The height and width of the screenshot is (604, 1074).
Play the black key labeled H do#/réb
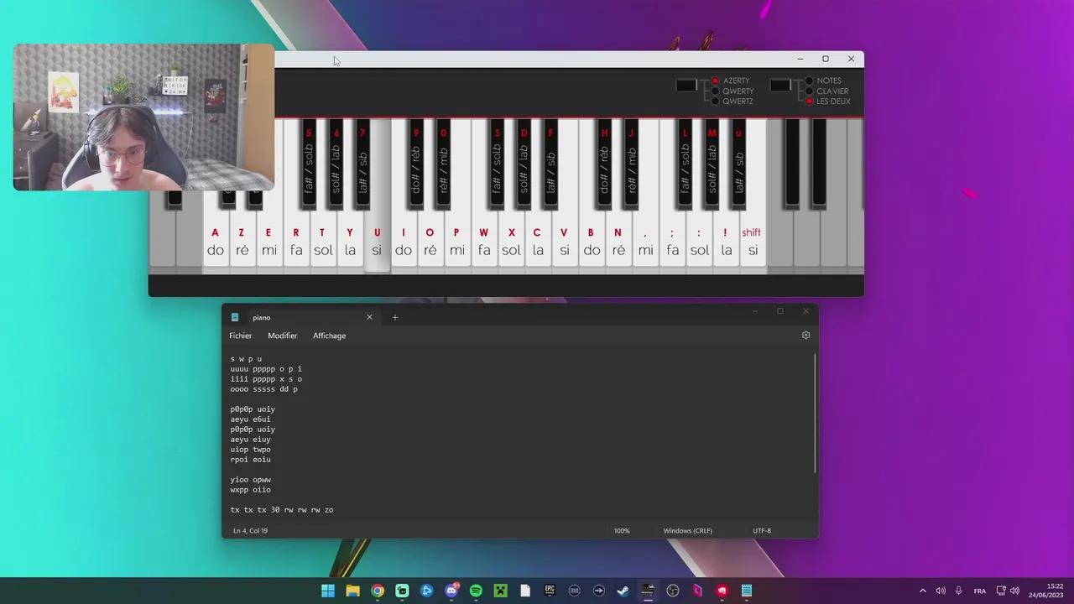(x=604, y=163)
